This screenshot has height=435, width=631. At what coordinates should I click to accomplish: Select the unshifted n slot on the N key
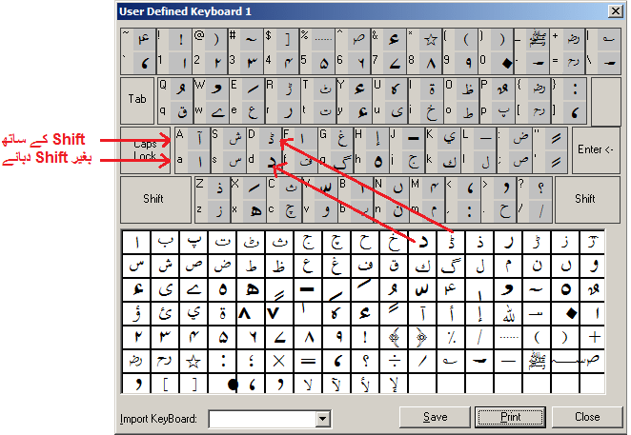[x=397, y=211]
